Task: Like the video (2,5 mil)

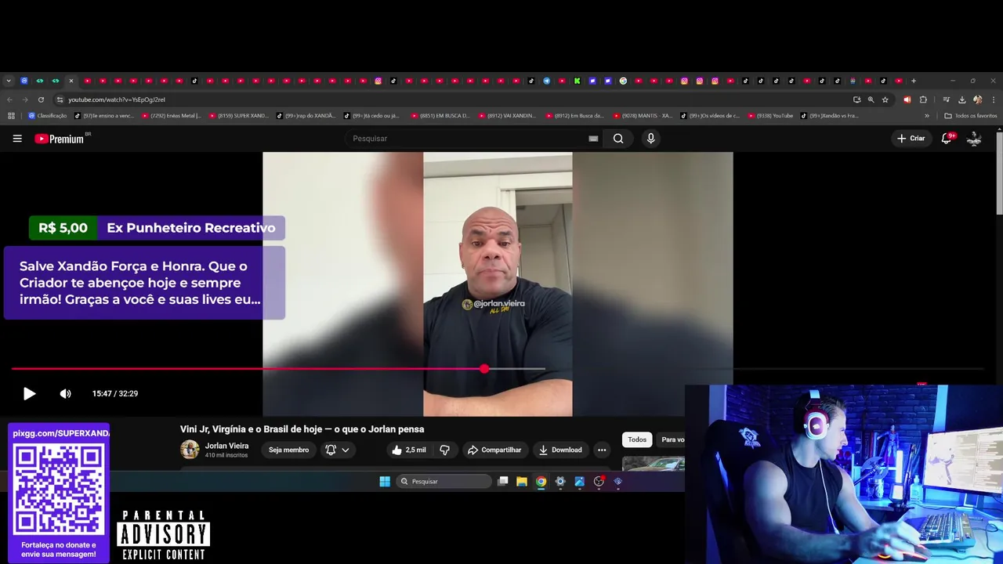Action: pyautogui.click(x=408, y=450)
